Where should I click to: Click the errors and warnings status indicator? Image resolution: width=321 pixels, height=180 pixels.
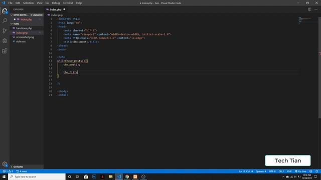(8, 171)
